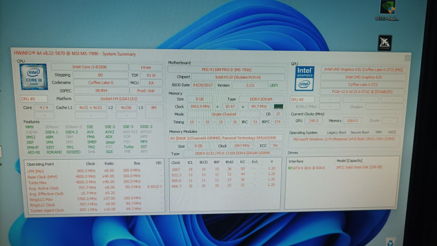
Task: Close the HWiNFO System Summary window
Action: point(407,58)
